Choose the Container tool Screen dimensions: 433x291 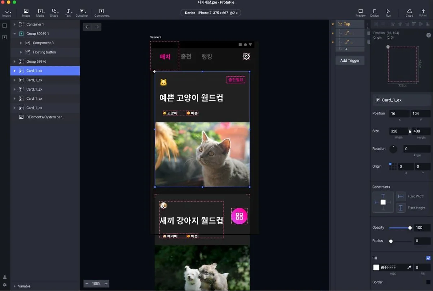click(x=82, y=13)
